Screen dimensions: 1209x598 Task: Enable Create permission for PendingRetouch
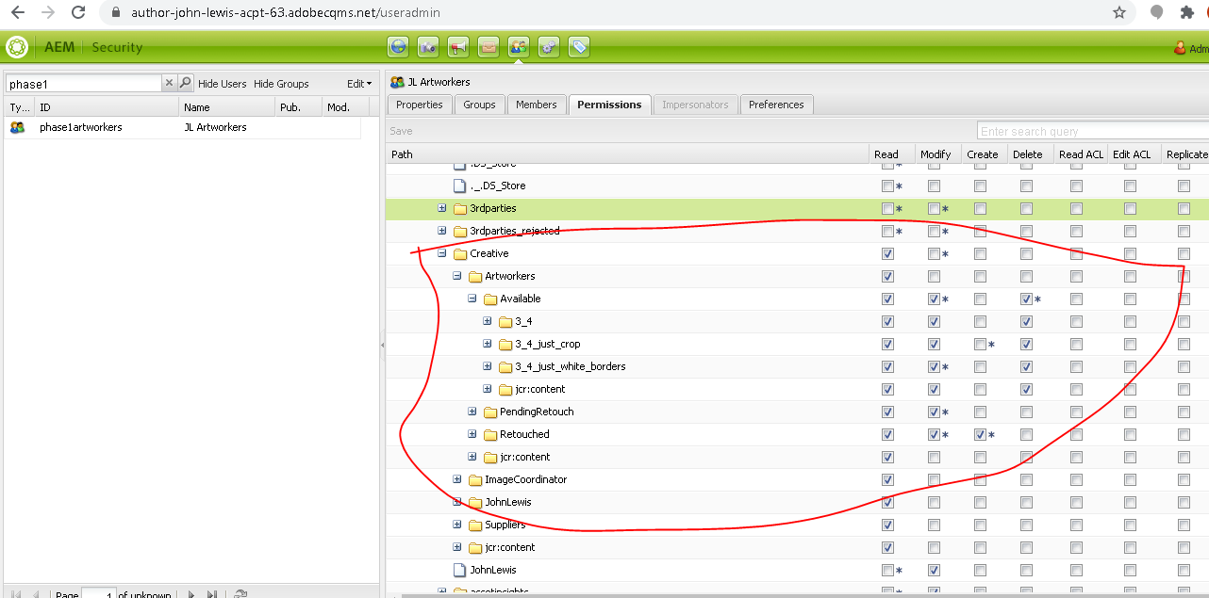979,412
